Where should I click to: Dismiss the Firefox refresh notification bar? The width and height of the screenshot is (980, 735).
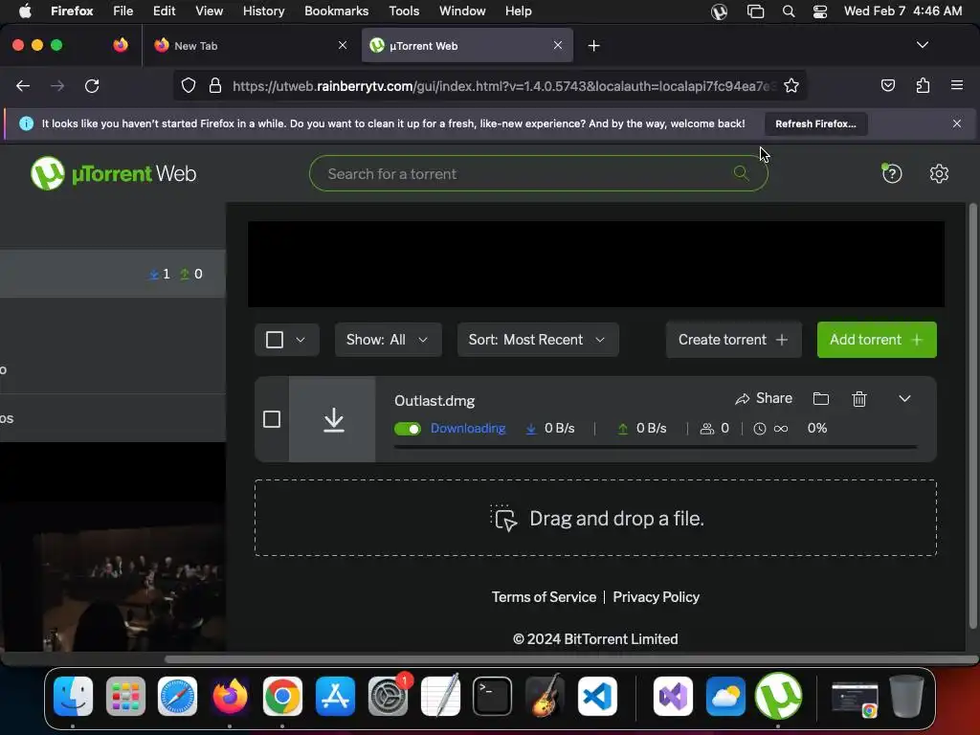click(956, 123)
